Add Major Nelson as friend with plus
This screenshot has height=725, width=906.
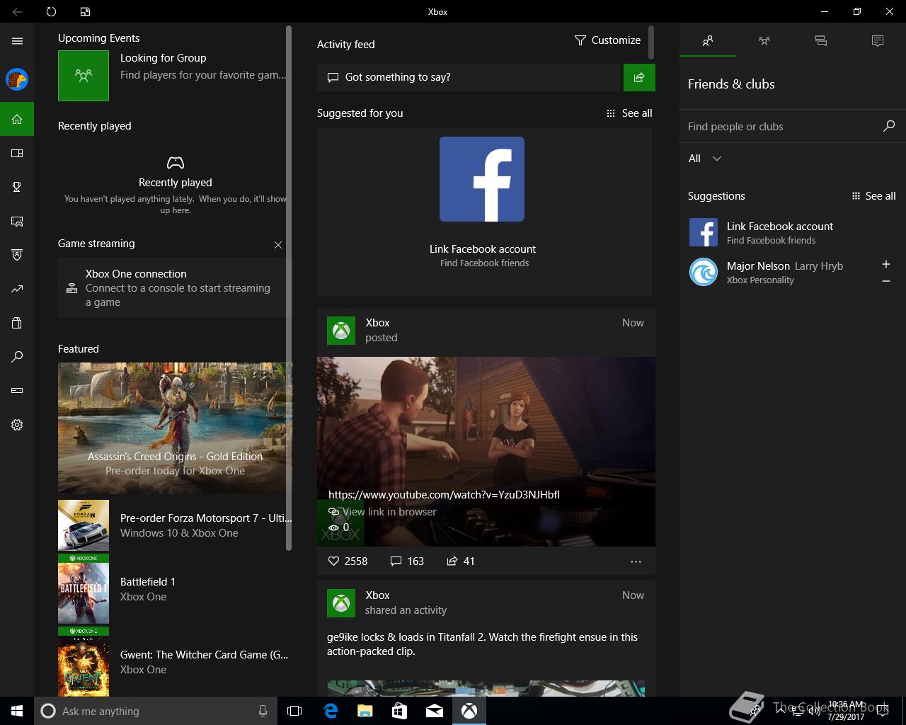[885, 264]
